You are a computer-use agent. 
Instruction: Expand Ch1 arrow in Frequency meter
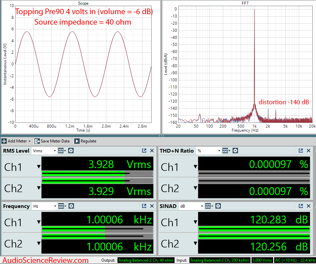pyautogui.click(x=39, y=222)
